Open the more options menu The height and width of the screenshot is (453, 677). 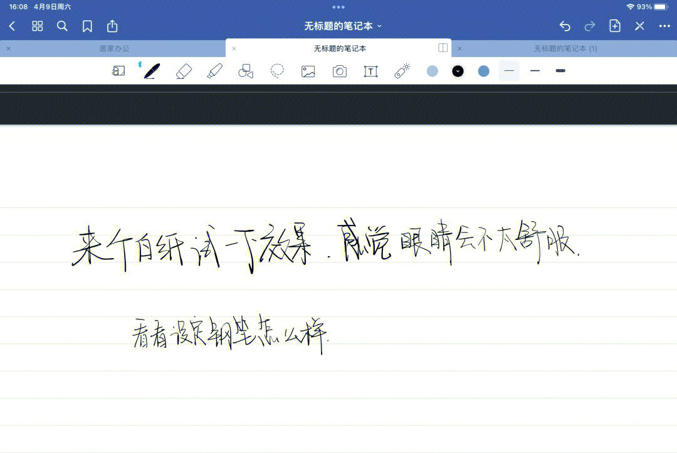664,26
